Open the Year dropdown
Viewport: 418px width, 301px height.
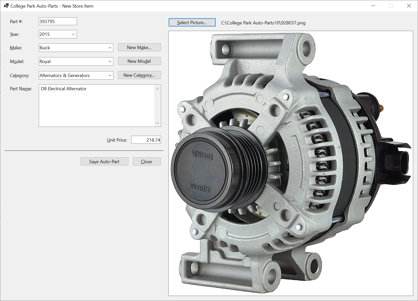point(73,34)
